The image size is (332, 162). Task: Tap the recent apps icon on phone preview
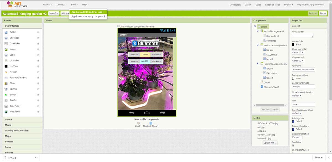(162, 113)
